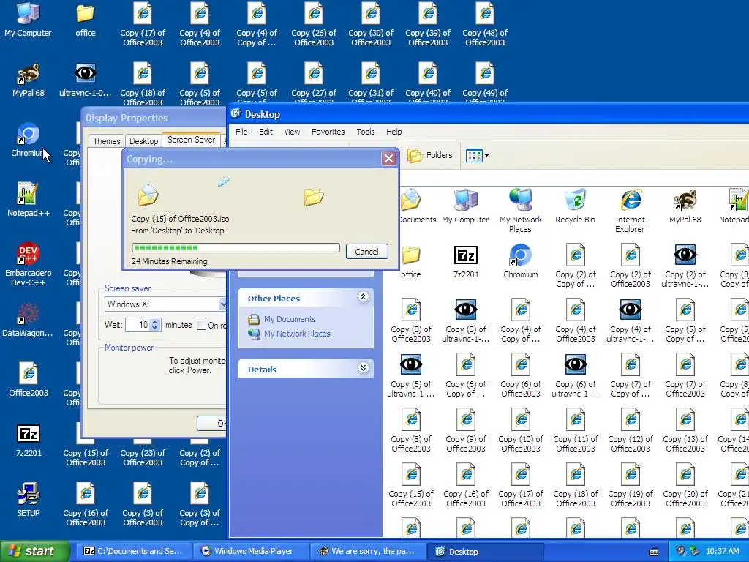This screenshot has width=749, height=562.
Task: Select the ultravnc-1-0 desktop icon
Action: 85,80
